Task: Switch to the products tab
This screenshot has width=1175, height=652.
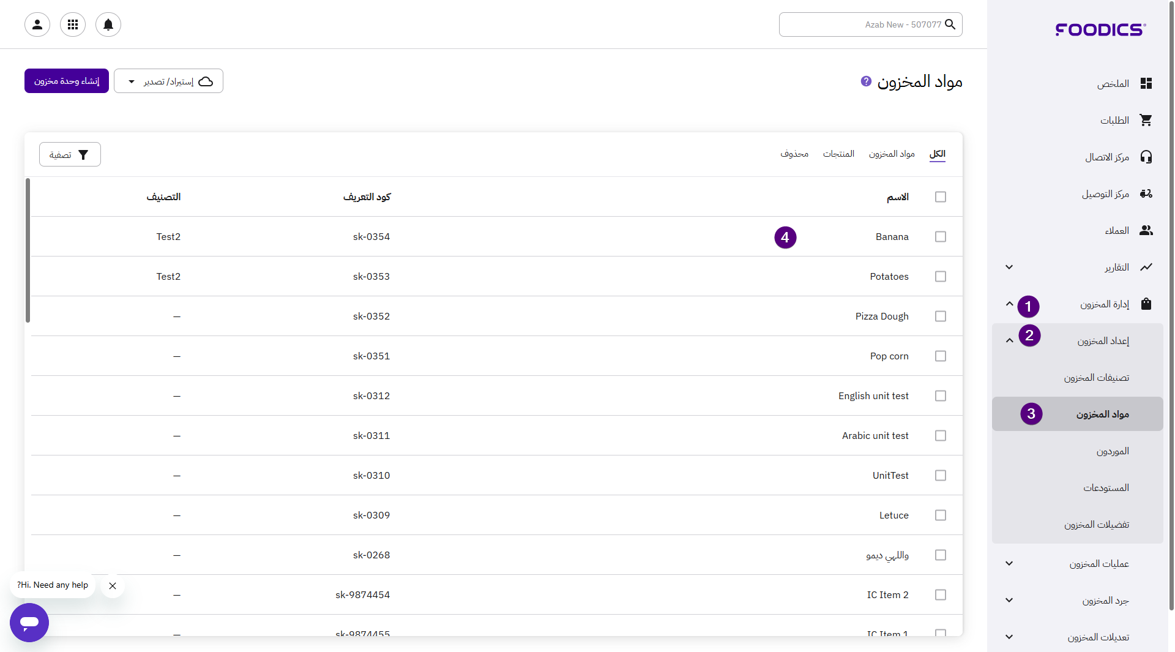Action: pos(838,154)
